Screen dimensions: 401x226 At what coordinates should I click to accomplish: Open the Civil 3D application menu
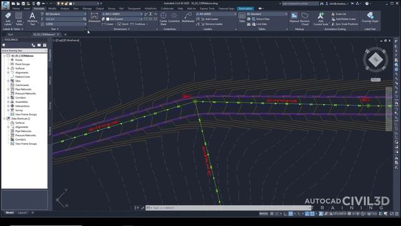point(5,5)
